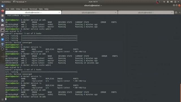
Task: Select the ubuntu@master tab
Action: click(33, 12)
